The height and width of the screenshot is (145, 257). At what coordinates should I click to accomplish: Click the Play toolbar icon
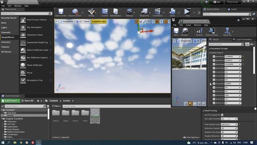click(188, 12)
